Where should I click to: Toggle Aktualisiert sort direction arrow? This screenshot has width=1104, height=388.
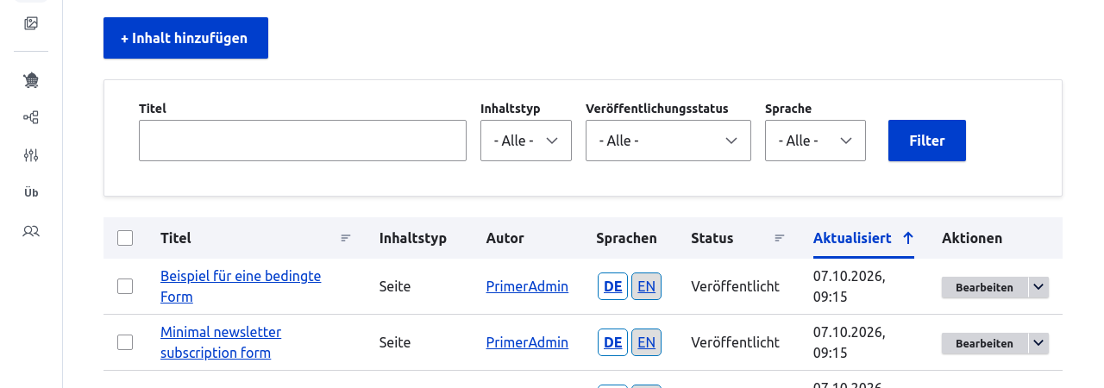tap(907, 238)
